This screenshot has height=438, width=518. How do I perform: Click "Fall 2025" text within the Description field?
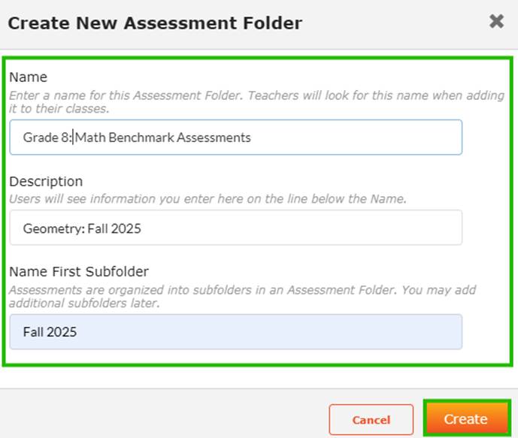[x=111, y=228]
